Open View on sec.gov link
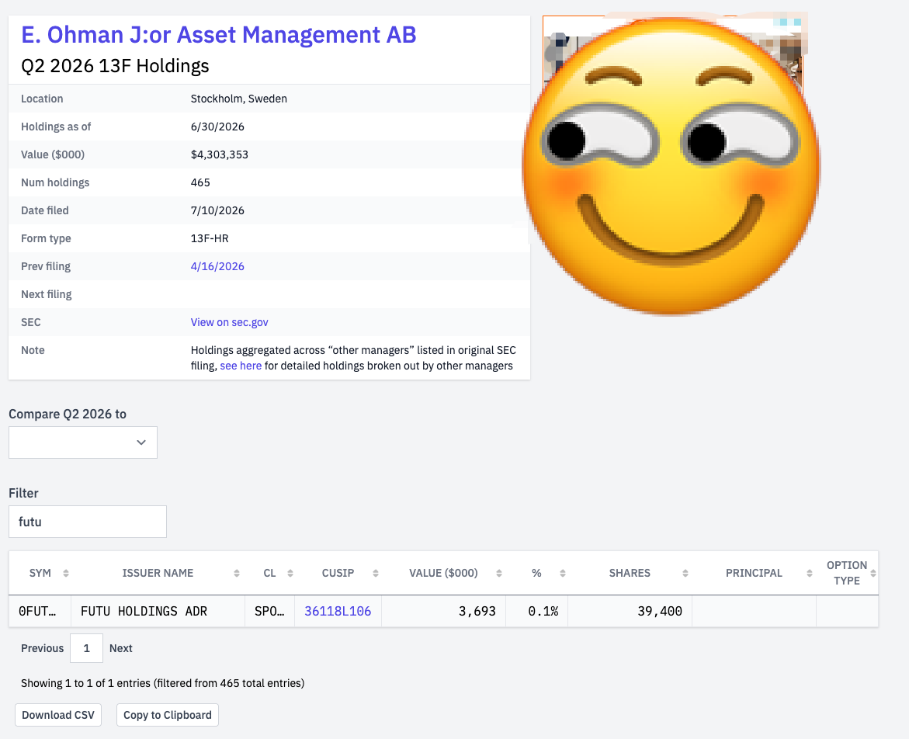 [x=230, y=322]
